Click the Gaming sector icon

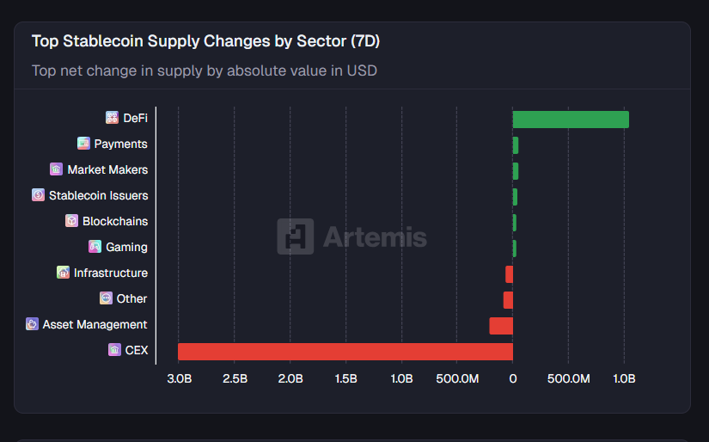coord(95,247)
